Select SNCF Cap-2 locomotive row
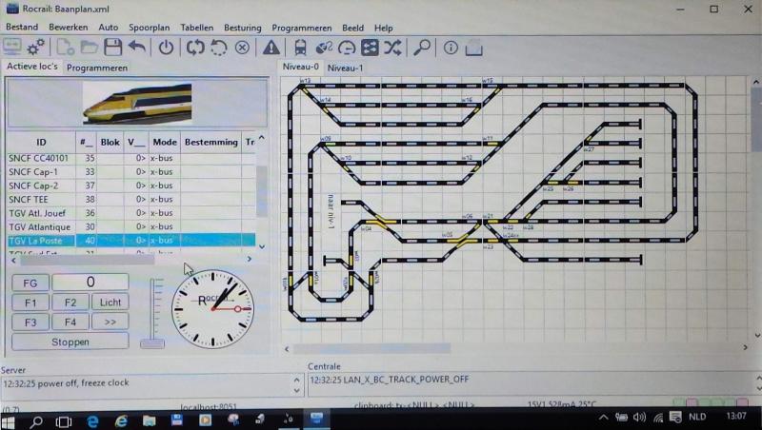762x430 pixels. (x=131, y=186)
